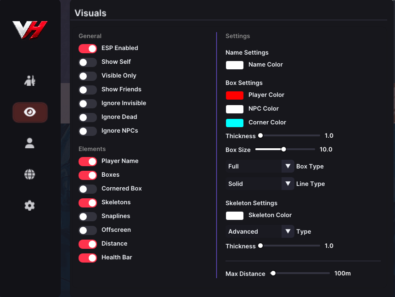Toggle Offscreen indicator on
Screen dimensions: 395x297
coord(88,230)
